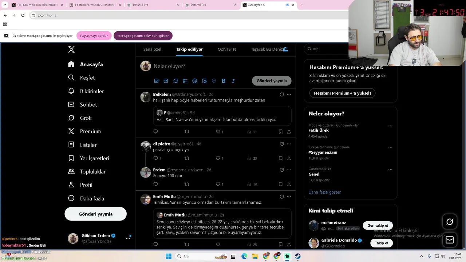Click the composer Gönderi yayınla button

272,81
